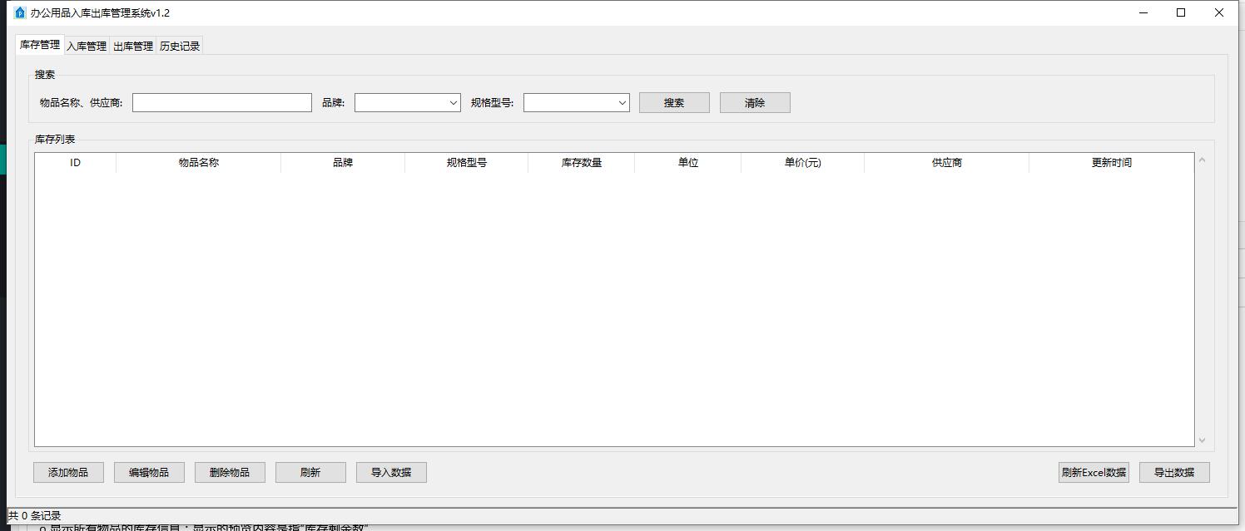
Task: Focus the 物品名称、供应商 search field
Action: pos(221,103)
